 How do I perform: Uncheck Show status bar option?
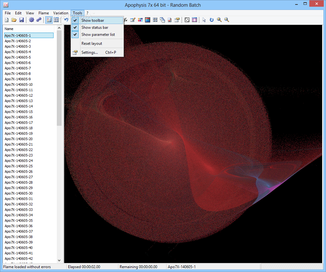(x=97, y=28)
